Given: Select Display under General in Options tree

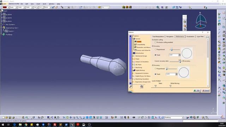Looking at the screenshot, I should 139,42.
